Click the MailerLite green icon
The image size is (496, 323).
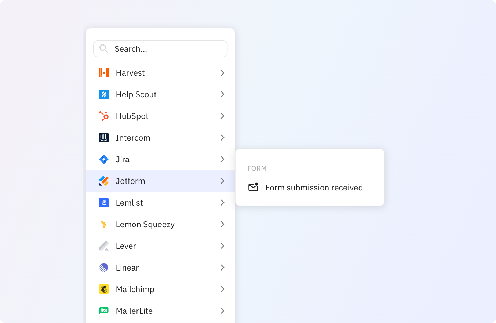(104, 311)
